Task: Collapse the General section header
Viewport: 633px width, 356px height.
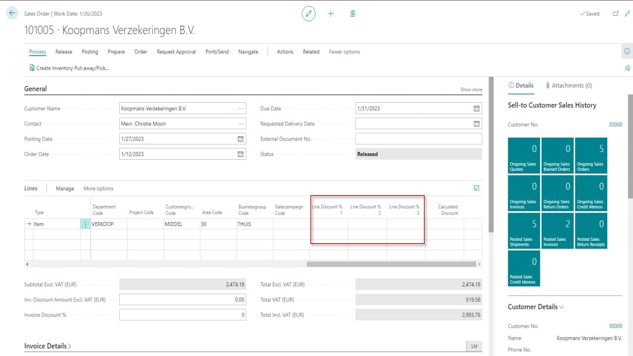Action: pos(36,89)
